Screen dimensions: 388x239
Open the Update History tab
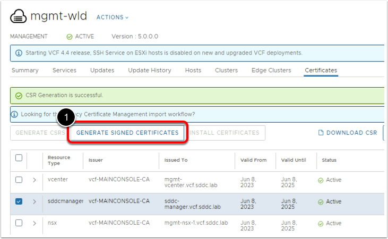[x=150, y=70]
